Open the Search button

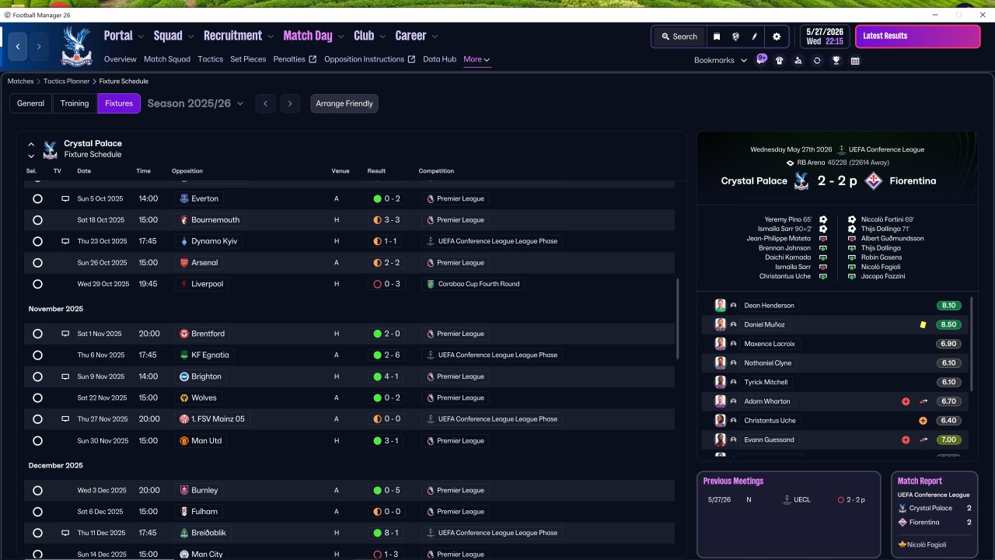(x=679, y=37)
